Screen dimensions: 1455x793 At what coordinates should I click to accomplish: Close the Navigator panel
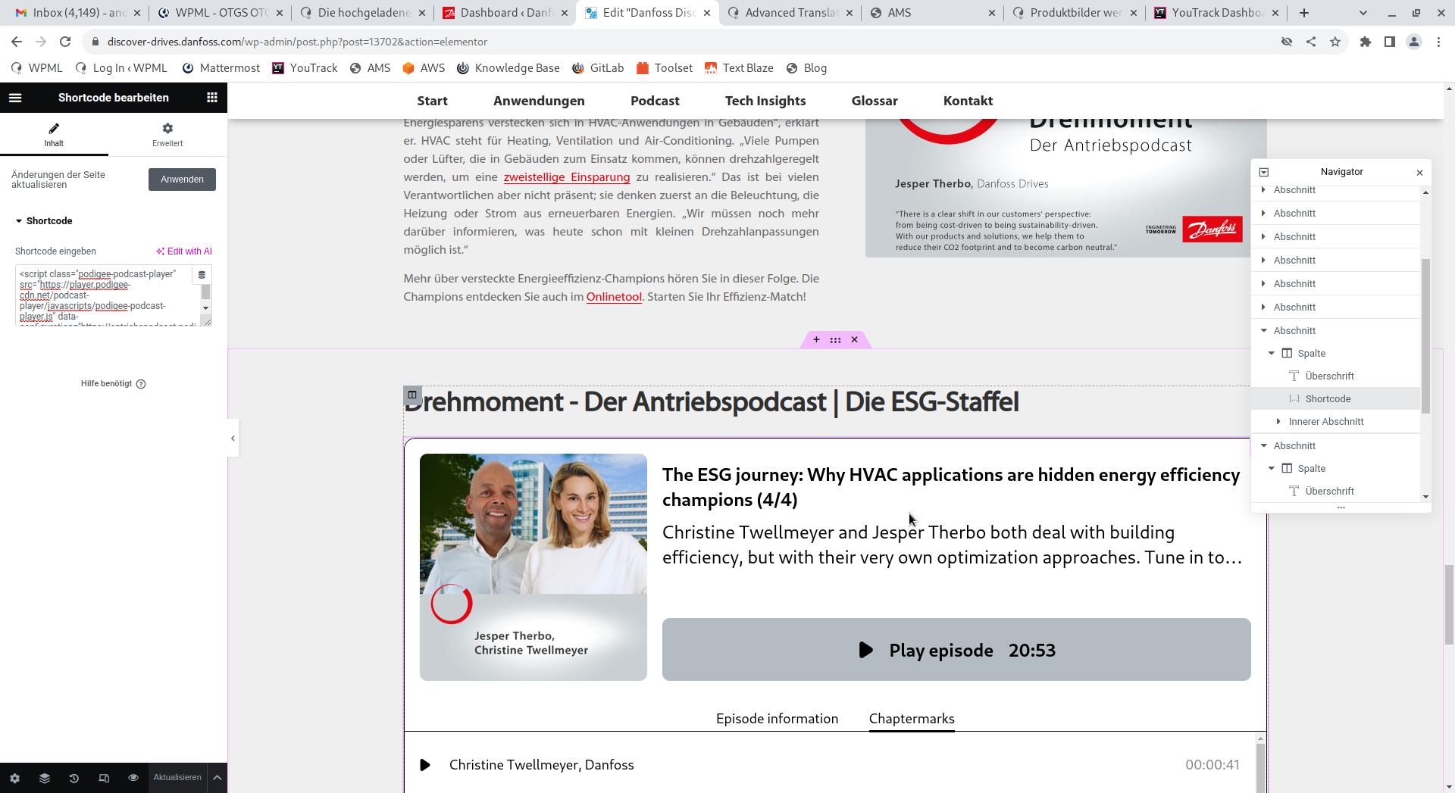(1419, 173)
